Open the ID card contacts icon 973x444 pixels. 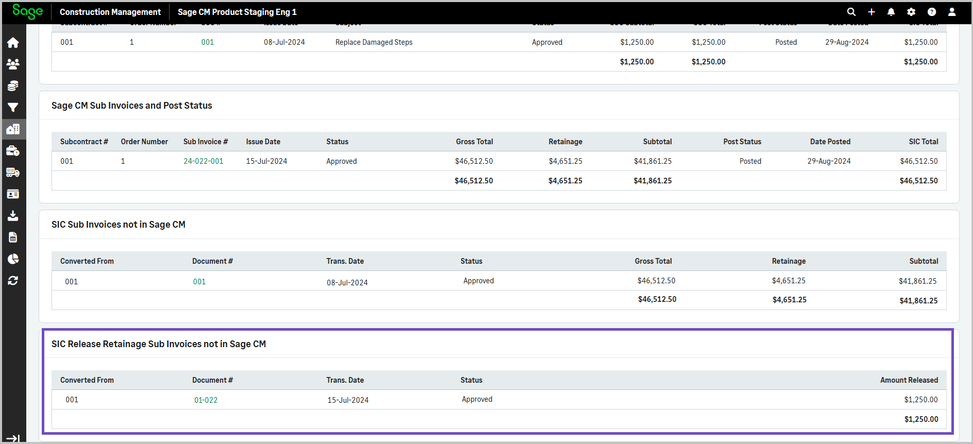(13, 194)
